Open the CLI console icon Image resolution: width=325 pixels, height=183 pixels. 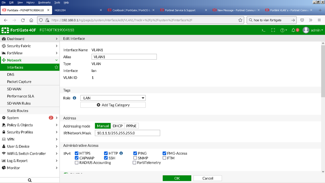[x=264, y=30]
